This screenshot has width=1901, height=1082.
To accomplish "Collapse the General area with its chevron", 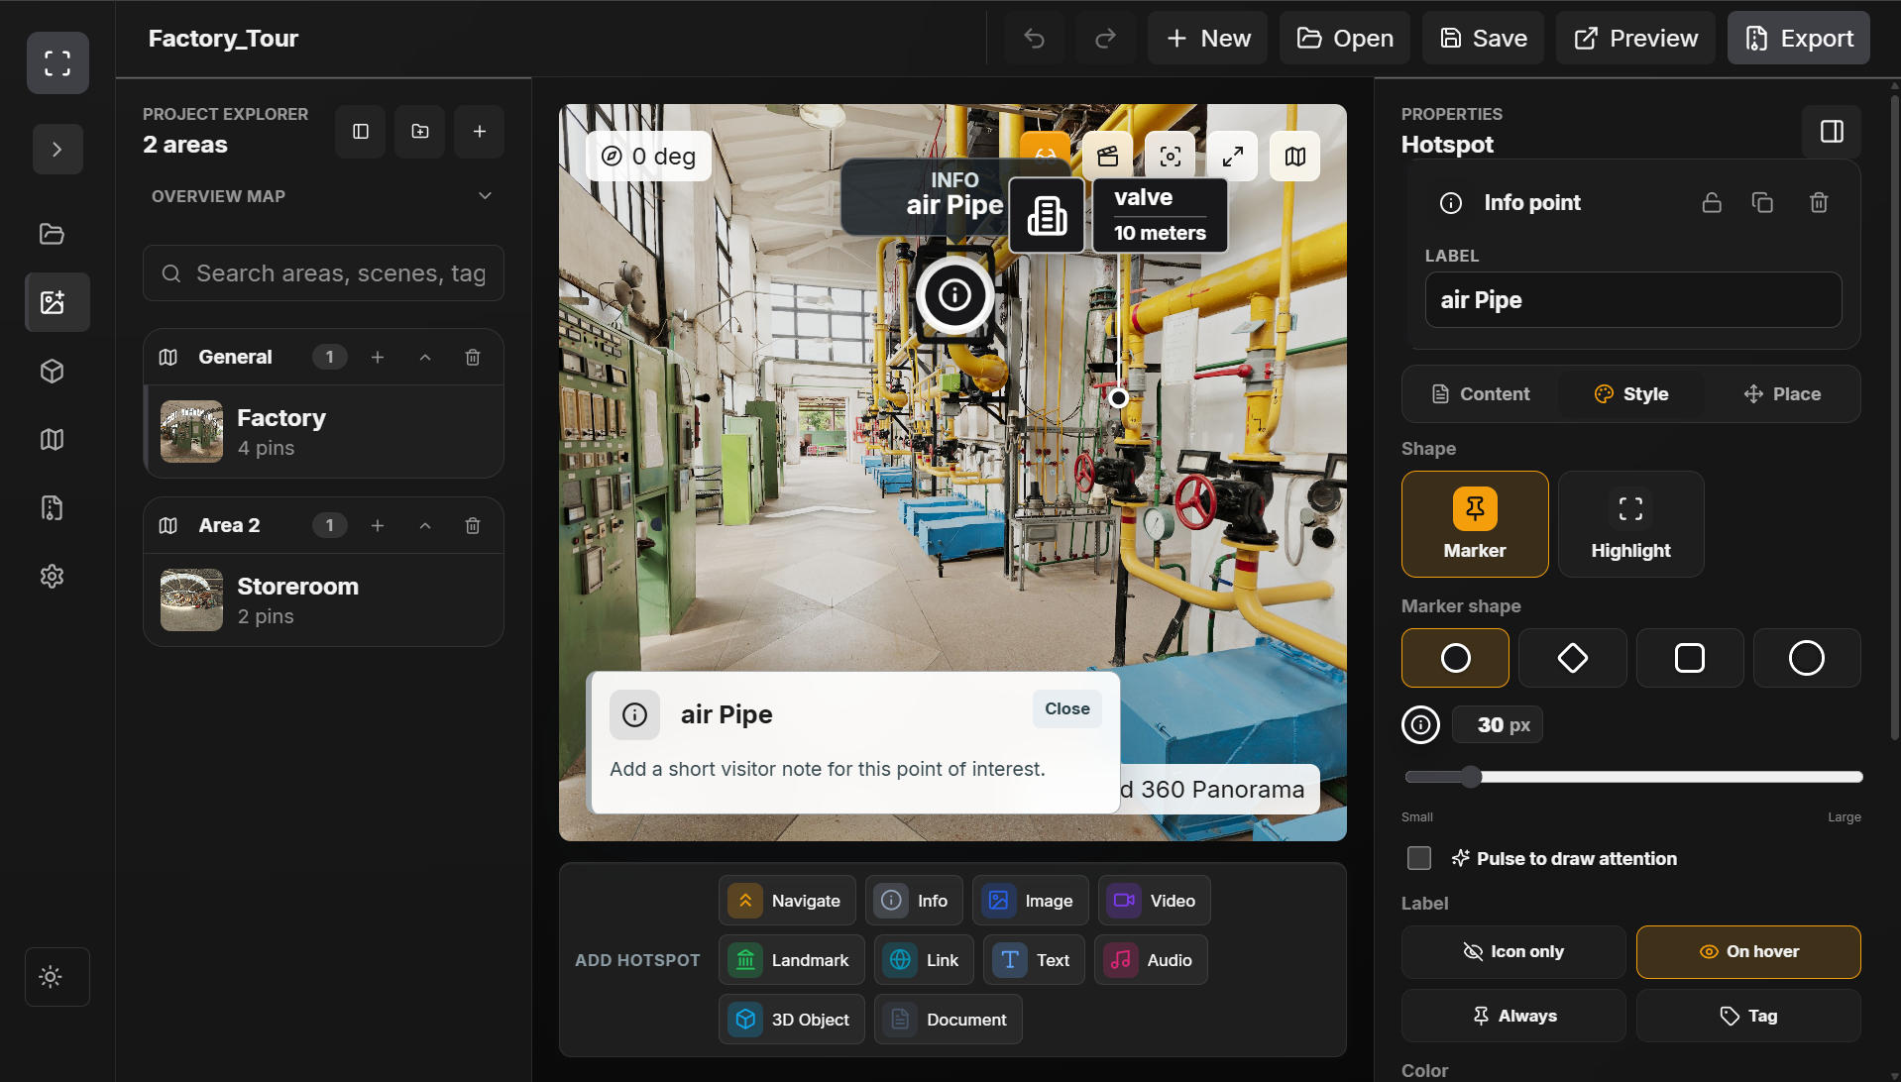I will coord(425,358).
